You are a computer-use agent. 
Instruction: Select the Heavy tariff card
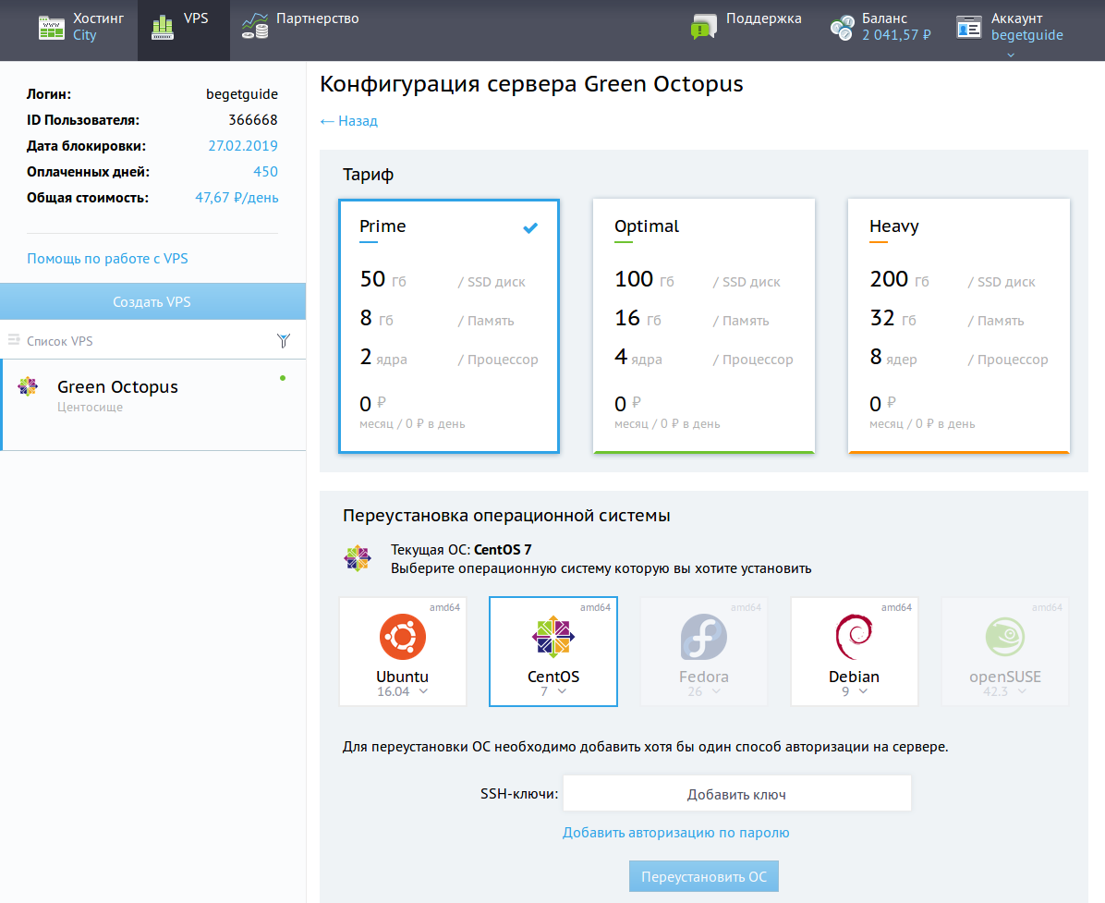point(959,325)
